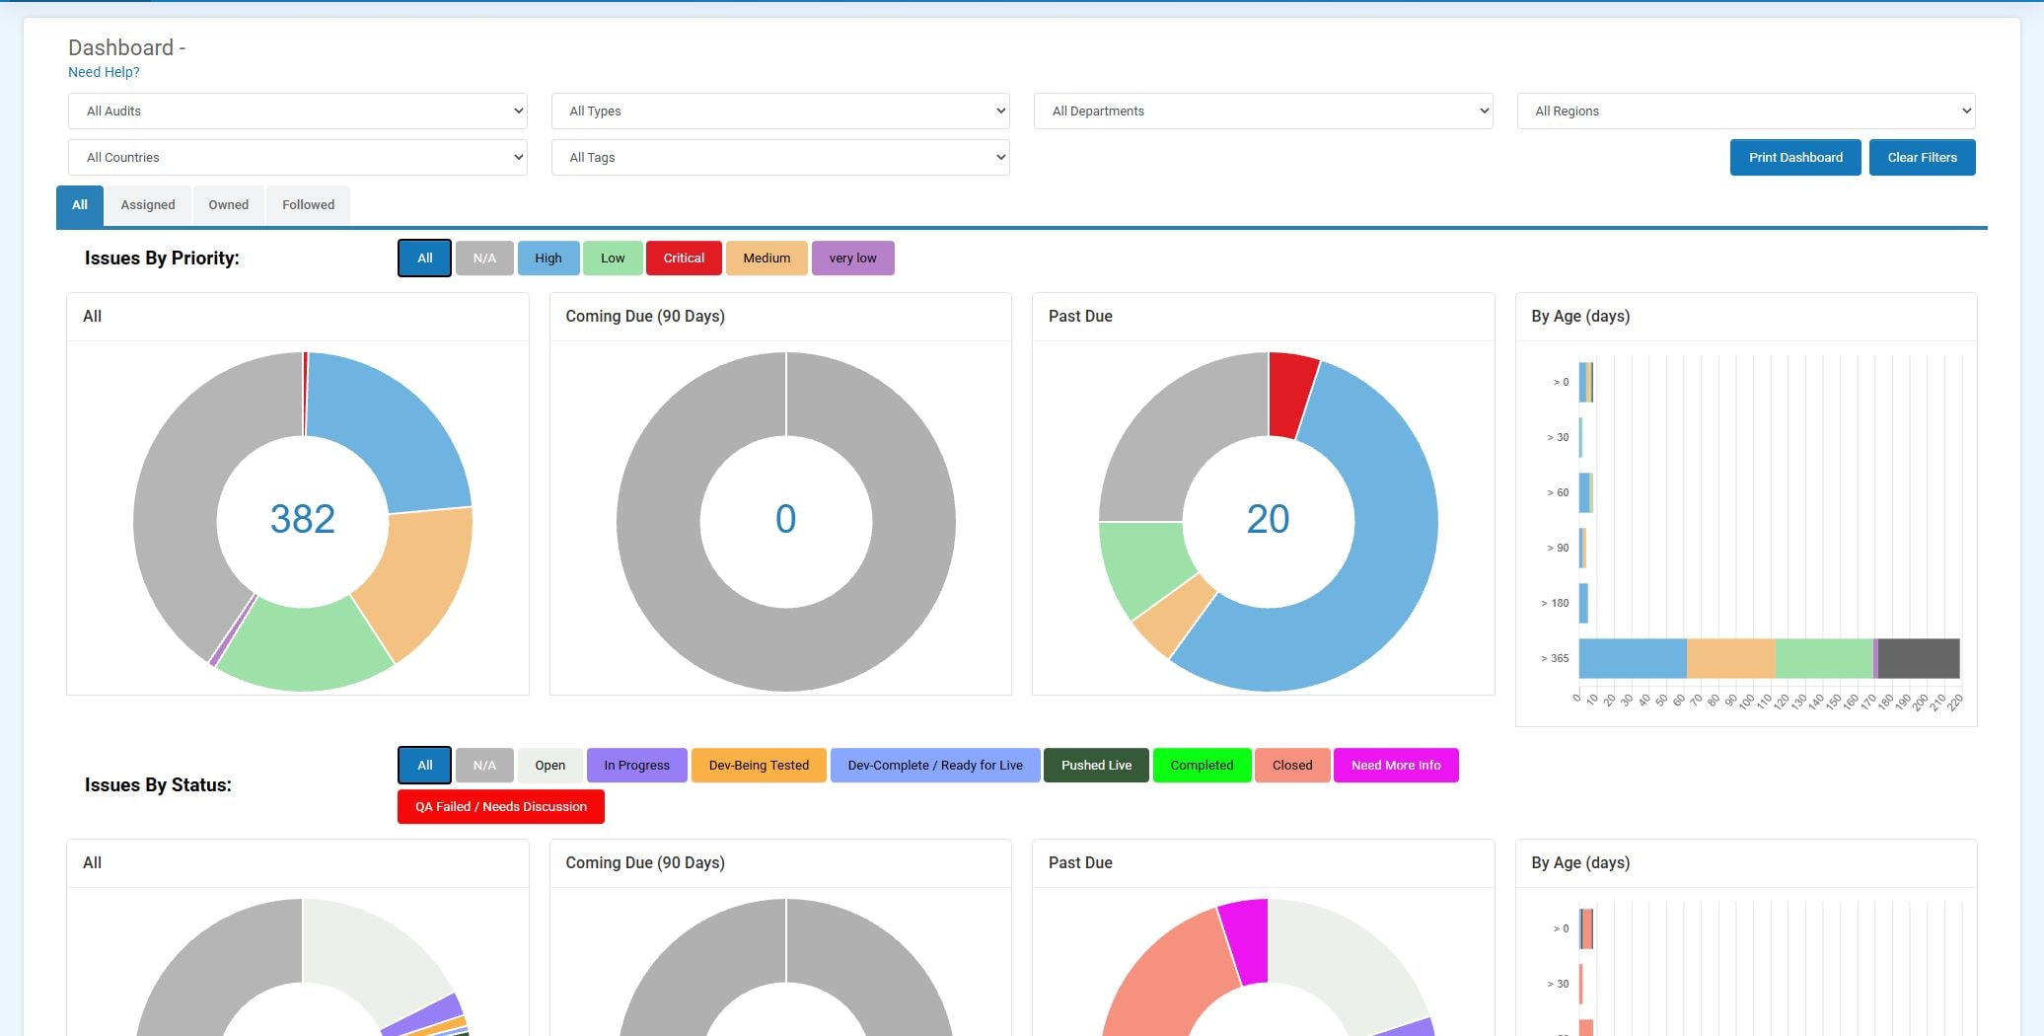Click the purple In Progress slice in status All donut
2044x1036 pixels.
[x=424, y=1017]
